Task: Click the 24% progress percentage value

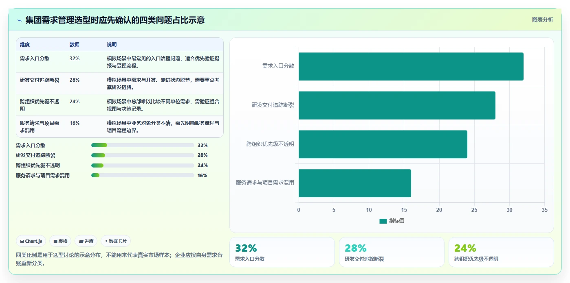Action: pos(202,165)
